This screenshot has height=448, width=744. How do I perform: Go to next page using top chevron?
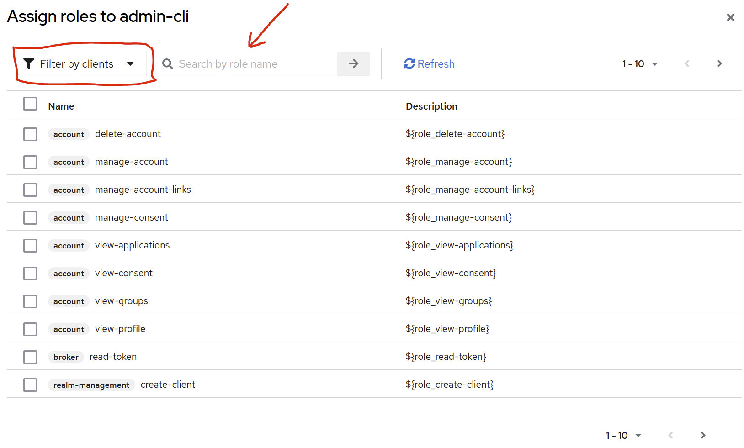click(x=719, y=64)
